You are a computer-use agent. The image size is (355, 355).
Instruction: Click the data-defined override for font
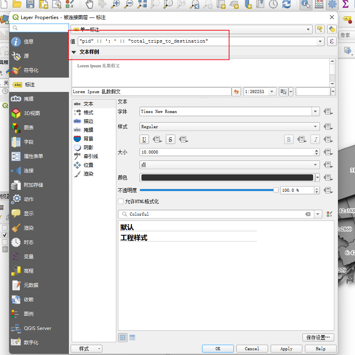328,111
